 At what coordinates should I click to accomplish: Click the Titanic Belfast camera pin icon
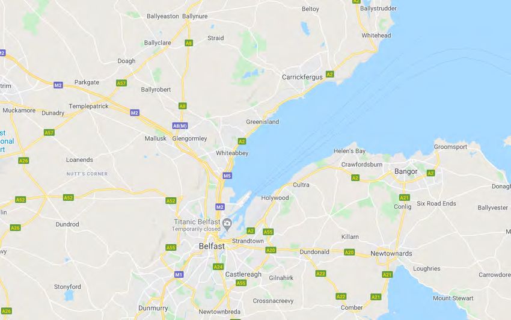pos(227,224)
